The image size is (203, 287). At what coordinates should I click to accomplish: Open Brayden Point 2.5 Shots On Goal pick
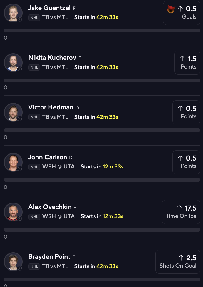178,261
